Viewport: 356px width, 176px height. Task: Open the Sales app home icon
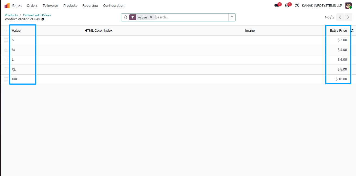pos(7,5)
